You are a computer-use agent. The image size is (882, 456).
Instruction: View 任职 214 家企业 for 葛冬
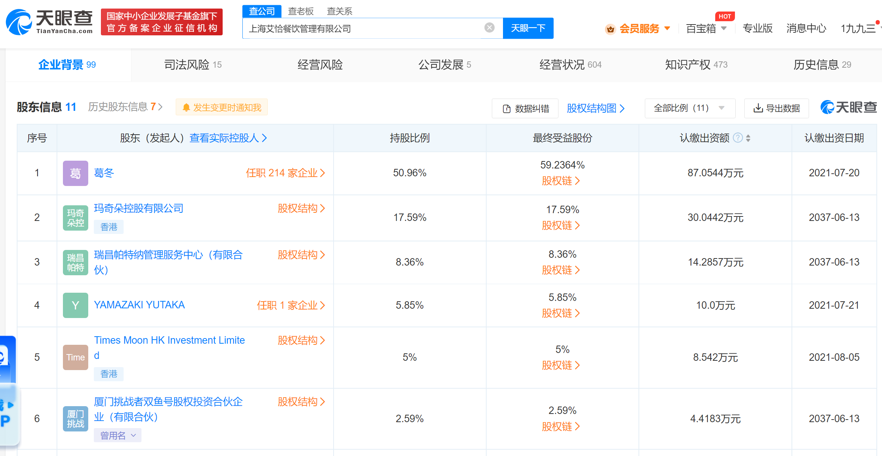[x=285, y=173]
